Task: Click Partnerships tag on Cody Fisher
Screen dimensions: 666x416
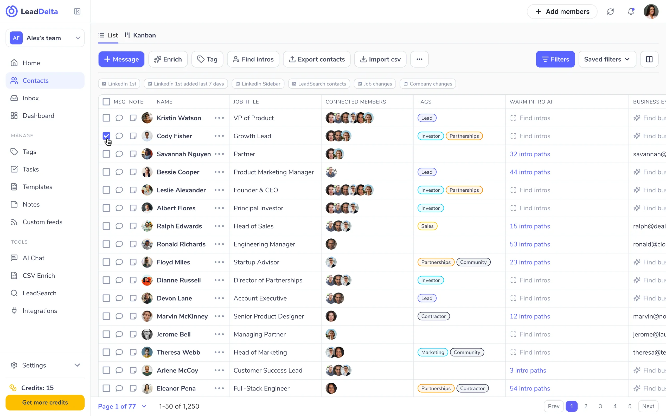Action: pyautogui.click(x=464, y=136)
